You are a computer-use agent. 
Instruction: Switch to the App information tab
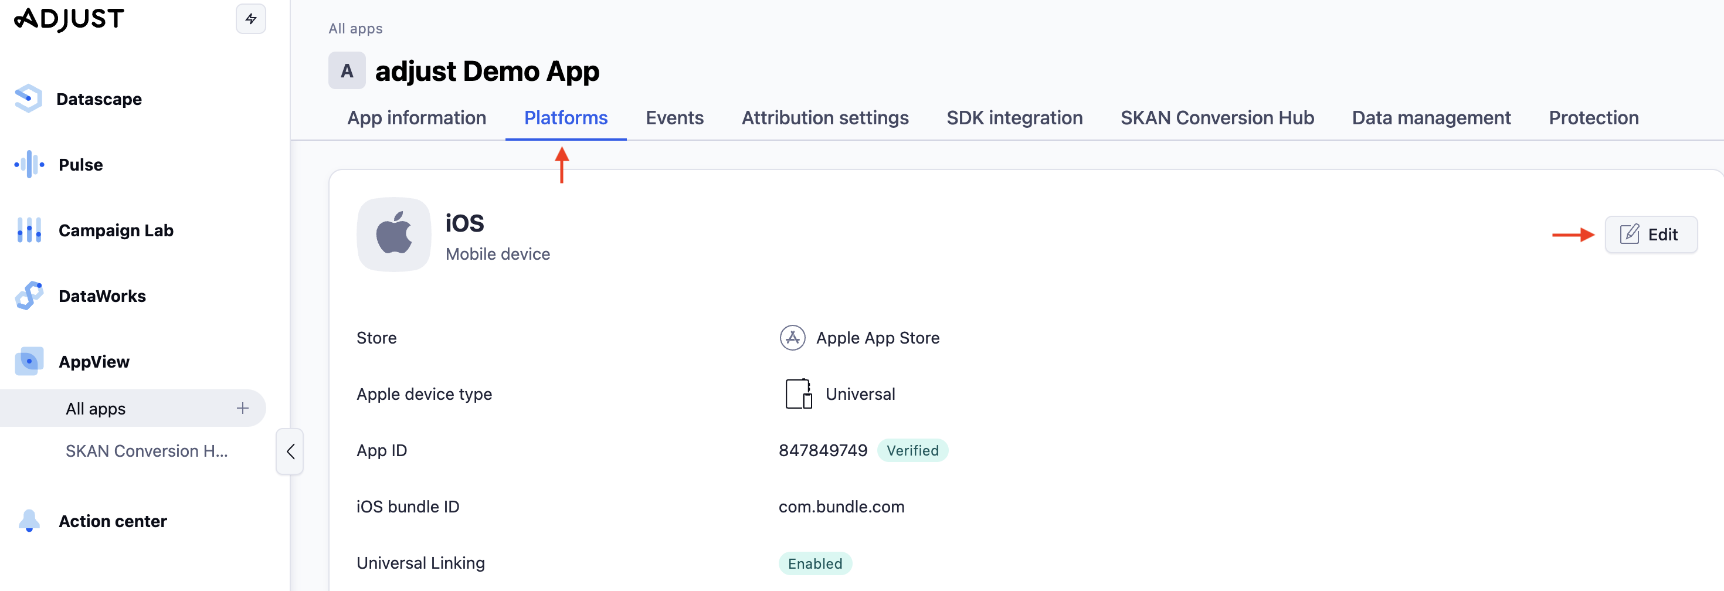(x=416, y=118)
